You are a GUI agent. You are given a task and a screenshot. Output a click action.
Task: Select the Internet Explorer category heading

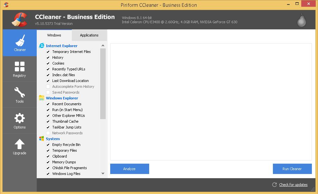[62, 46]
